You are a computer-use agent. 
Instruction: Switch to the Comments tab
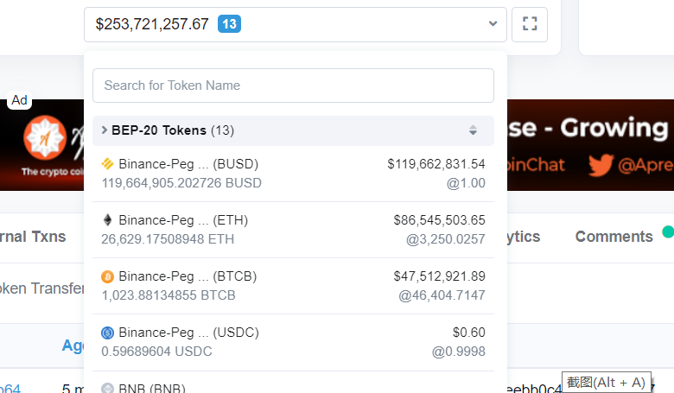[614, 237]
